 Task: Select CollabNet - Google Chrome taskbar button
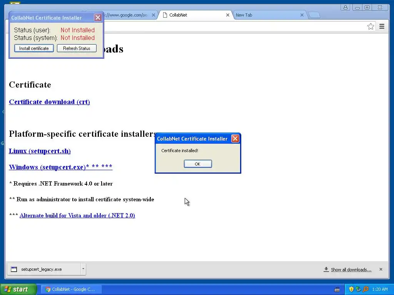(71, 289)
